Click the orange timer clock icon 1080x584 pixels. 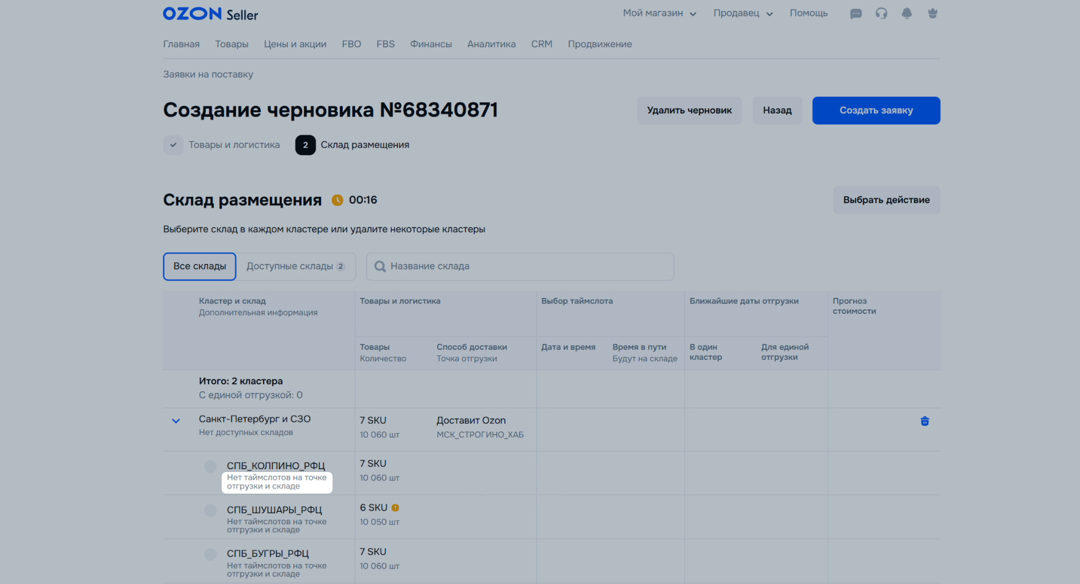(x=338, y=200)
